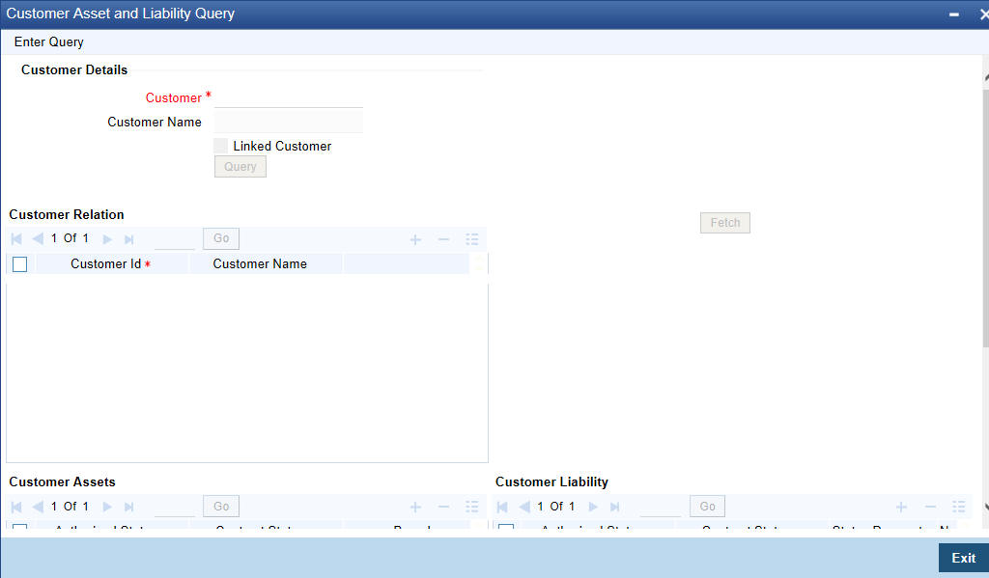This screenshot has height=578, width=989.
Task: Click the Customer Assets section title
Action: (x=63, y=482)
